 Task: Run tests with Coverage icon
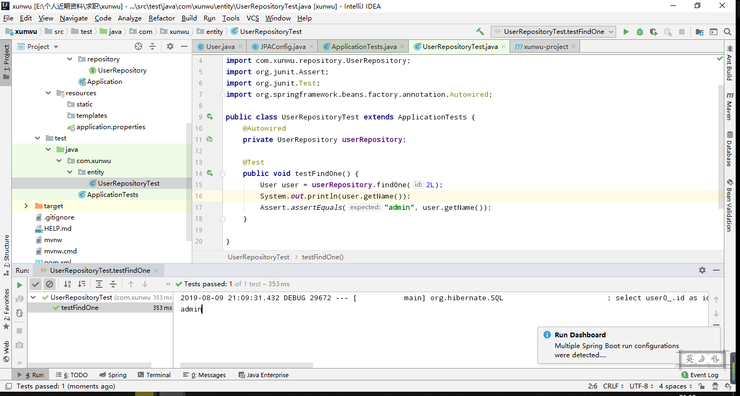click(652, 31)
